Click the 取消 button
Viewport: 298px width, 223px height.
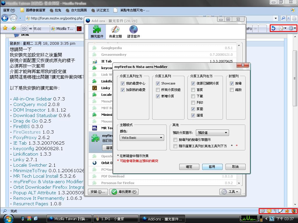point(235,167)
